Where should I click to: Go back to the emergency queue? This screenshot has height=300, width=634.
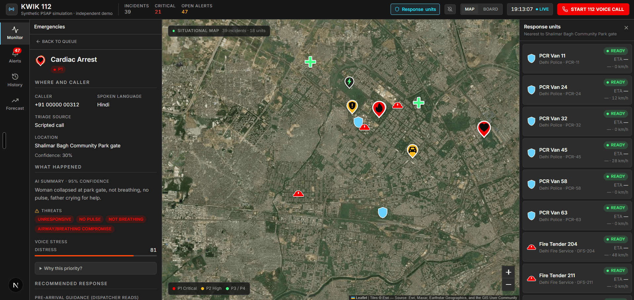[x=57, y=42]
